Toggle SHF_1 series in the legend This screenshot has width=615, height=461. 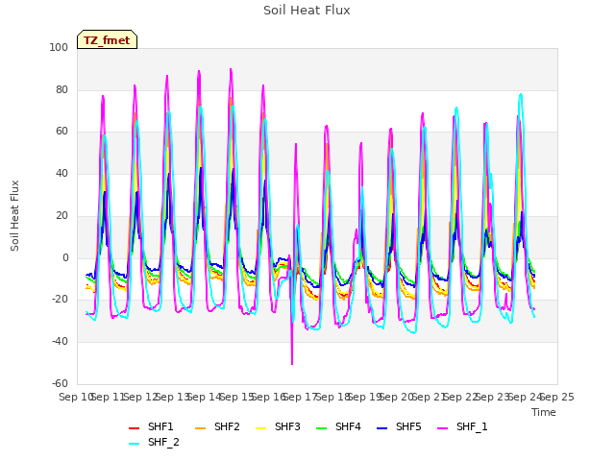[462, 426]
